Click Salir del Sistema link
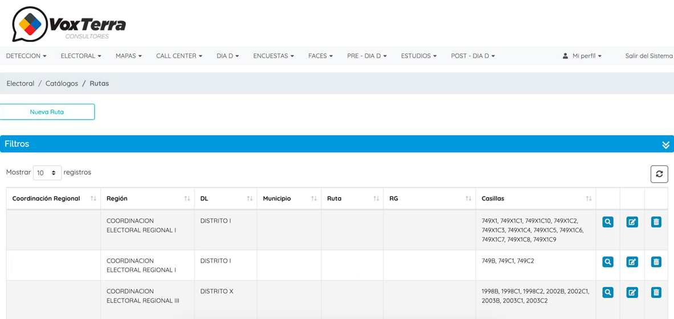 click(648, 56)
